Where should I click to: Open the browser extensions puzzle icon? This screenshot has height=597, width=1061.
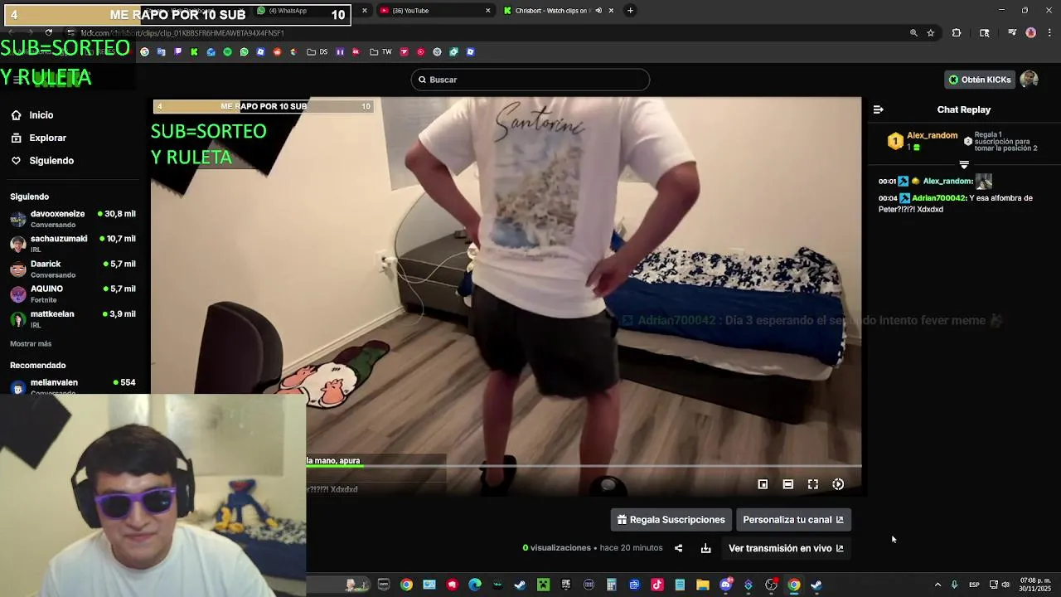click(957, 33)
